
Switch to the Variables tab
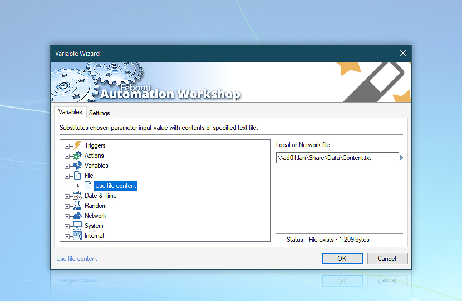point(70,112)
